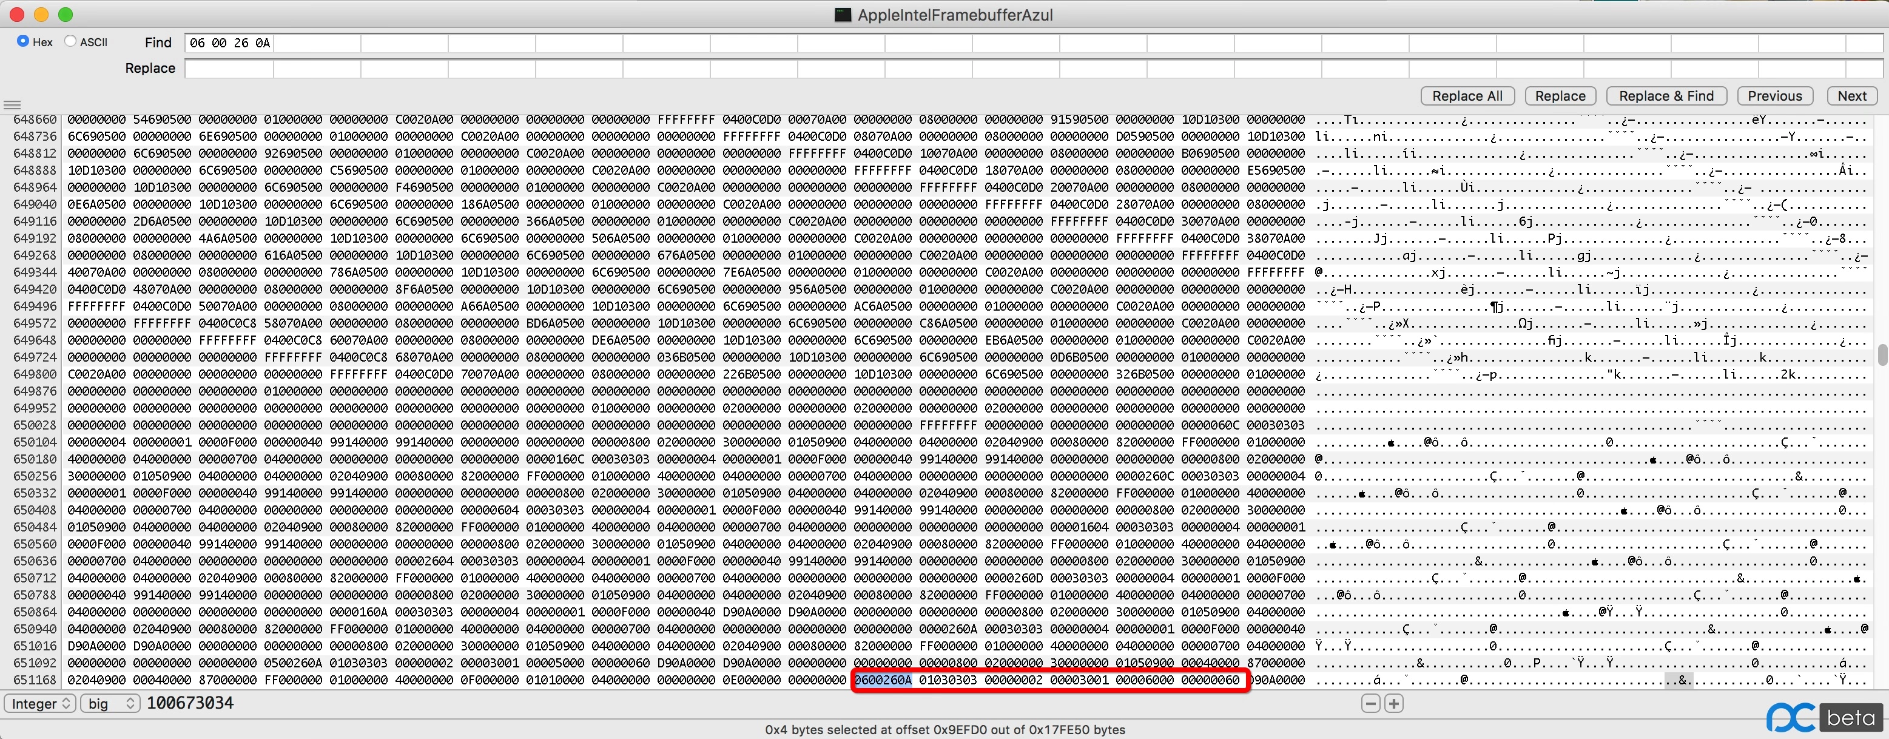Click the Replace & Find button
1889x739 pixels.
point(1666,96)
